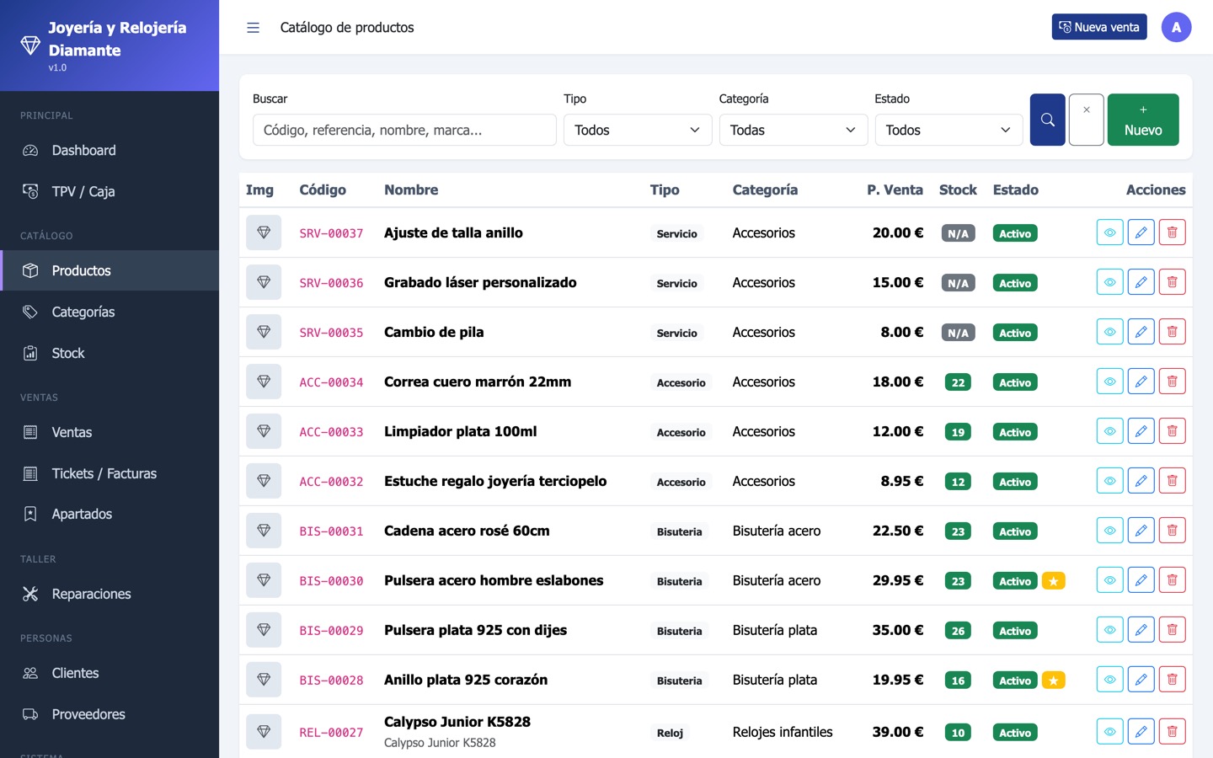View details of Limpiador plata 100ml
This screenshot has height=758, width=1213.
click(1109, 431)
